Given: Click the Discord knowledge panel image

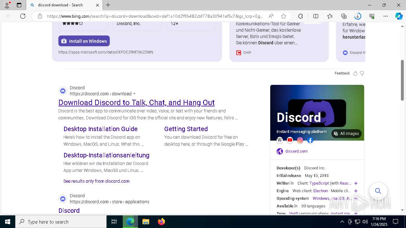Looking at the screenshot, I should tap(317, 113).
